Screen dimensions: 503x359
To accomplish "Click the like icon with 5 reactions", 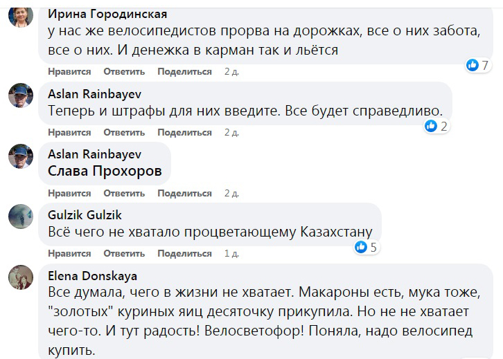I will [x=361, y=247].
